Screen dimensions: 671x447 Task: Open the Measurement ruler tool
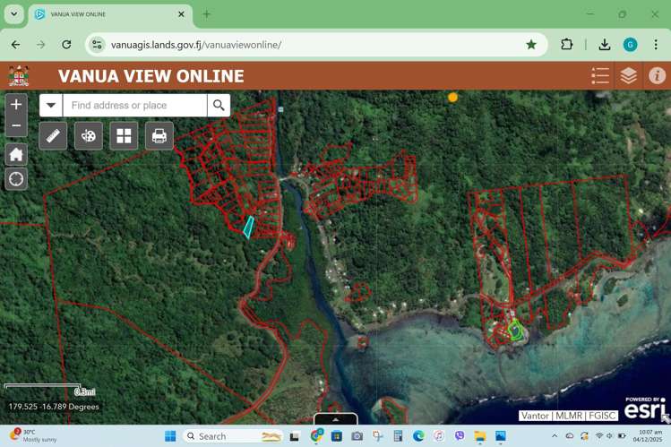tap(53, 136)
